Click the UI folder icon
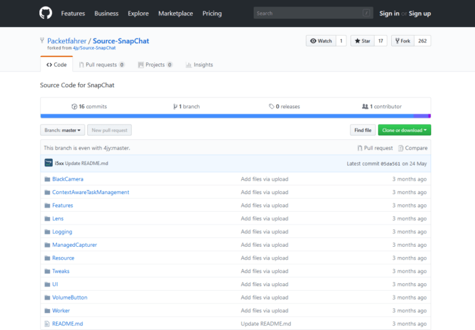The image size is (475, 330). point(47,284)
